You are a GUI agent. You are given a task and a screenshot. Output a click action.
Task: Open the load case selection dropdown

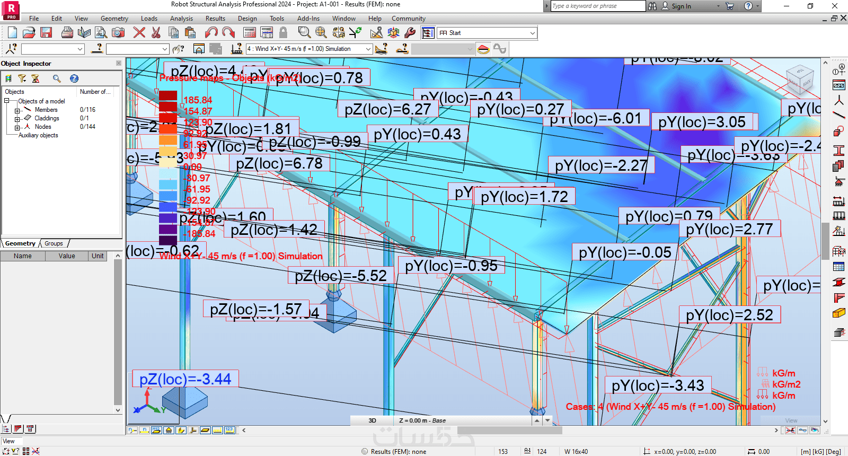tap(368, 49)
